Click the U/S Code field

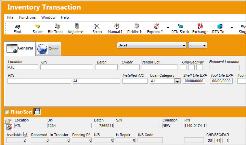tap(150, 140)
